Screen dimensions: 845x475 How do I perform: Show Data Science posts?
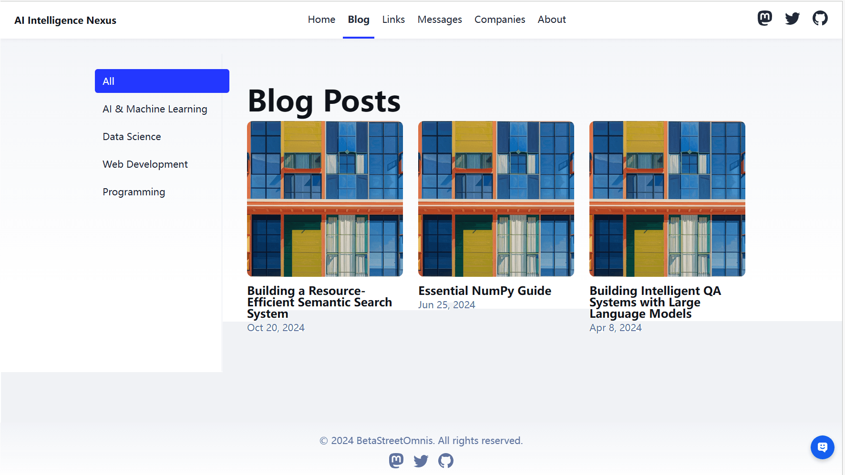point(132,137)
